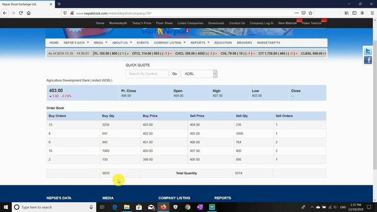Open OneNote from the taskbar

pos(200,207)
